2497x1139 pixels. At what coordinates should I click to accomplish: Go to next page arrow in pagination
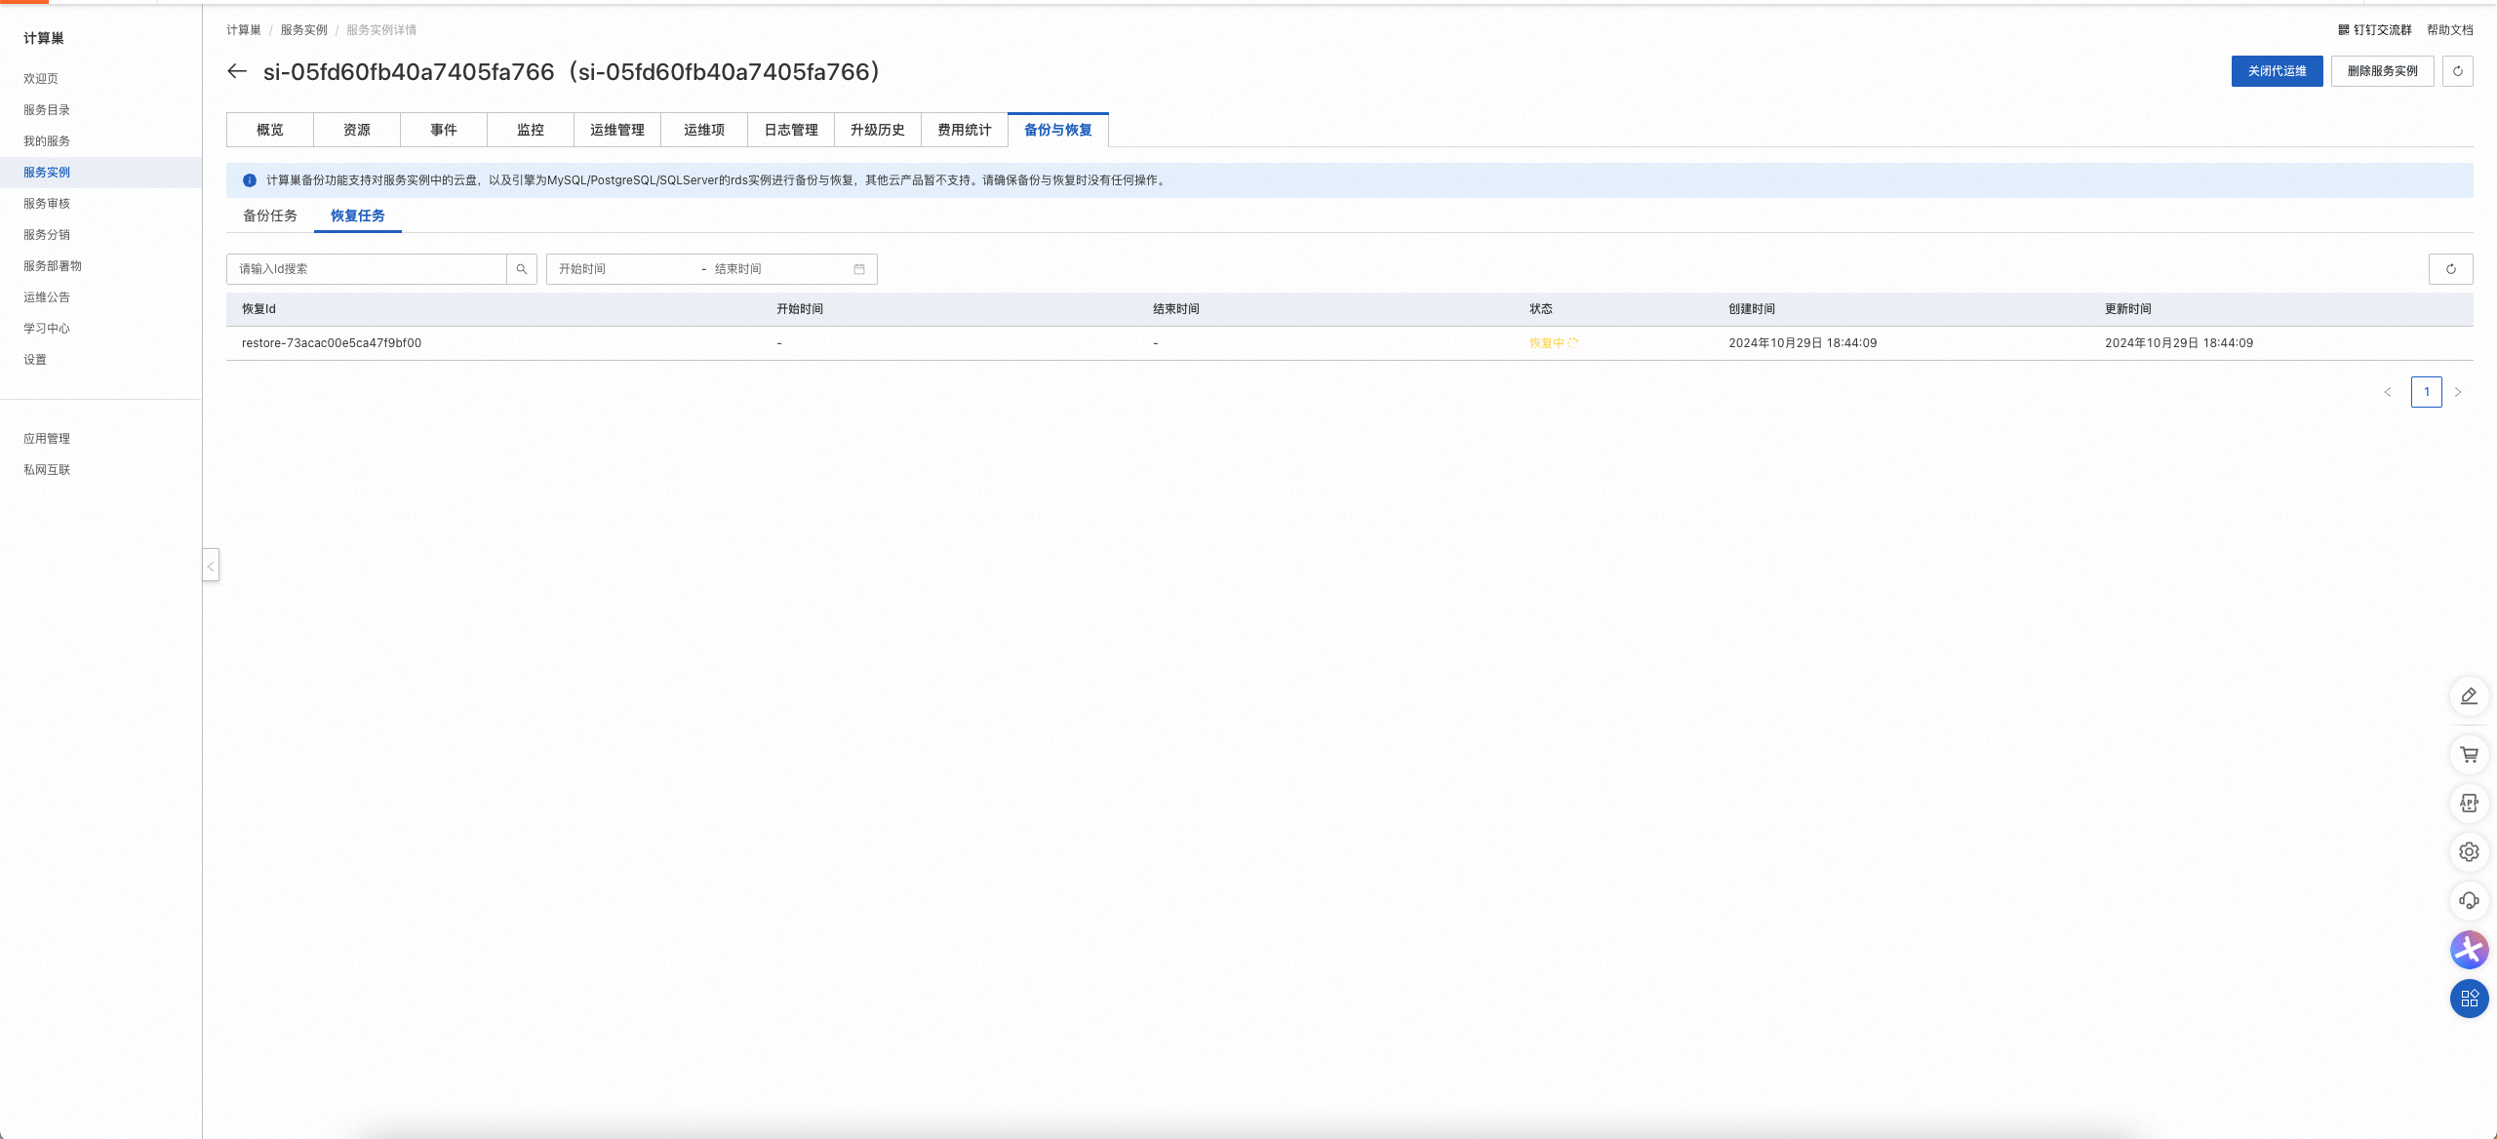tap(2458, 392)
